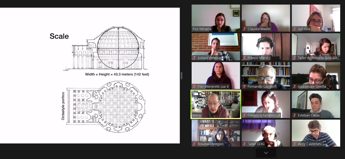
Task: Select Frank's highlighted speaker video tile
Action: (x=216, y=104)
